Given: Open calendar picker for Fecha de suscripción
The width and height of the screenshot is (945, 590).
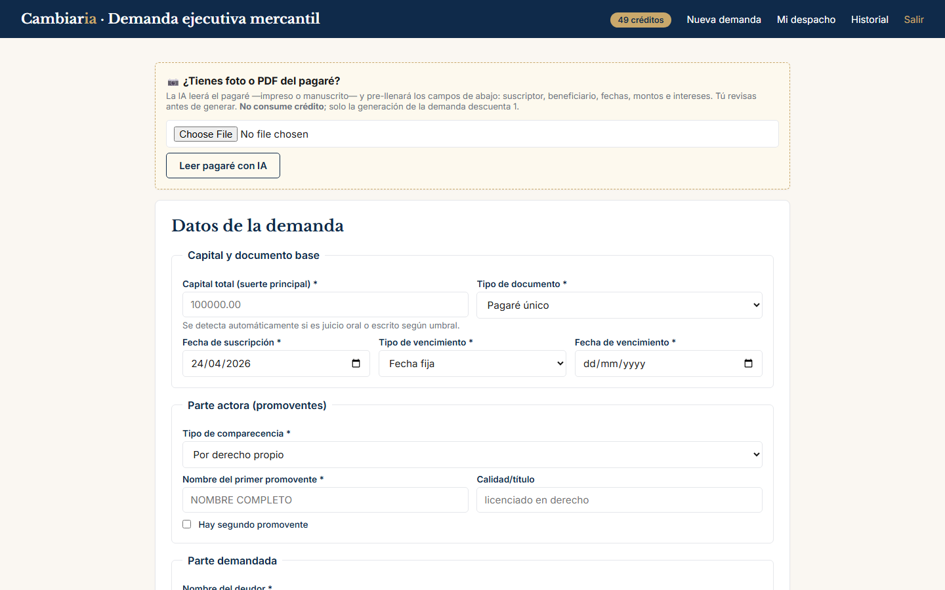Looking at the screenshot, I should coord(356,363).
